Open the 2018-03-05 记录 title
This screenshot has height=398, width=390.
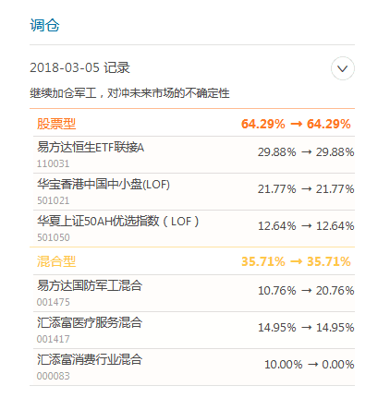pos(79,67)
